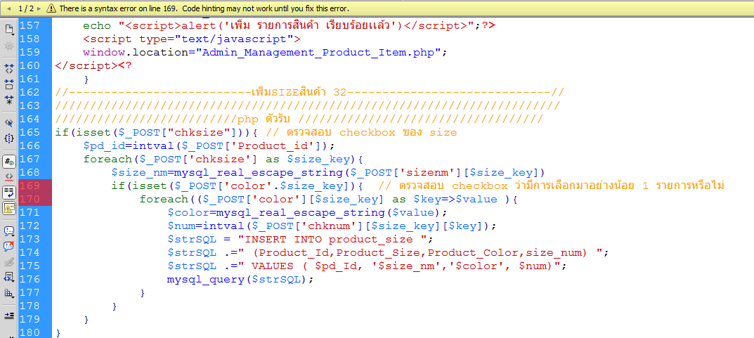Screen dimensions: 754x338
Task: Click "Admin_Management_Product_Item.php" string
Action: pyautogui.click(x=318, y=52)
